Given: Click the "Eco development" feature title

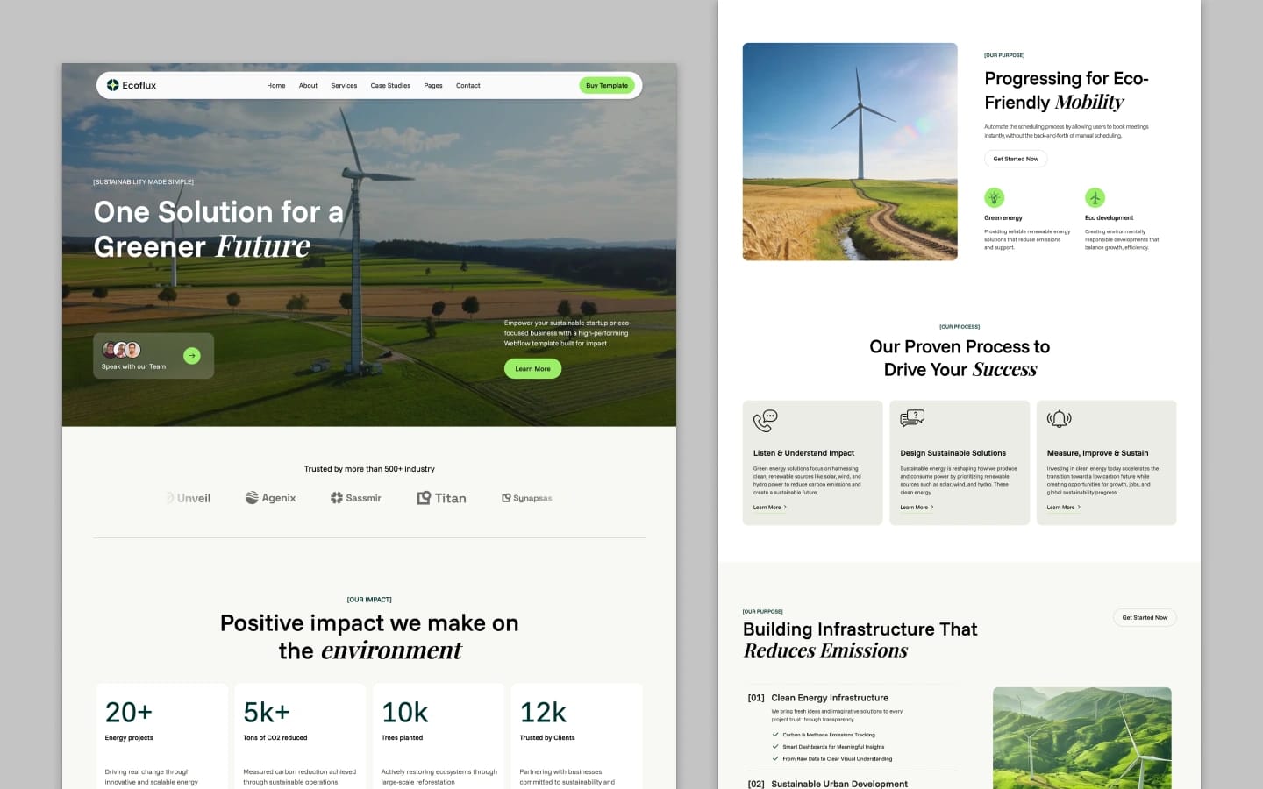Looking at the screenshot, I should [x=1110, y=218].
